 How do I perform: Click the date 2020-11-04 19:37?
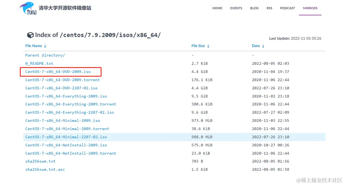click(x=271, y=71)
